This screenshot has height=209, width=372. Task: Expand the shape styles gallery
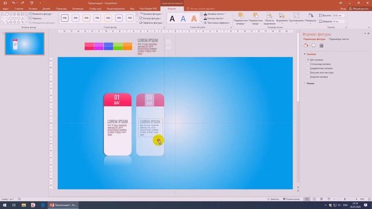coord(137,22)
